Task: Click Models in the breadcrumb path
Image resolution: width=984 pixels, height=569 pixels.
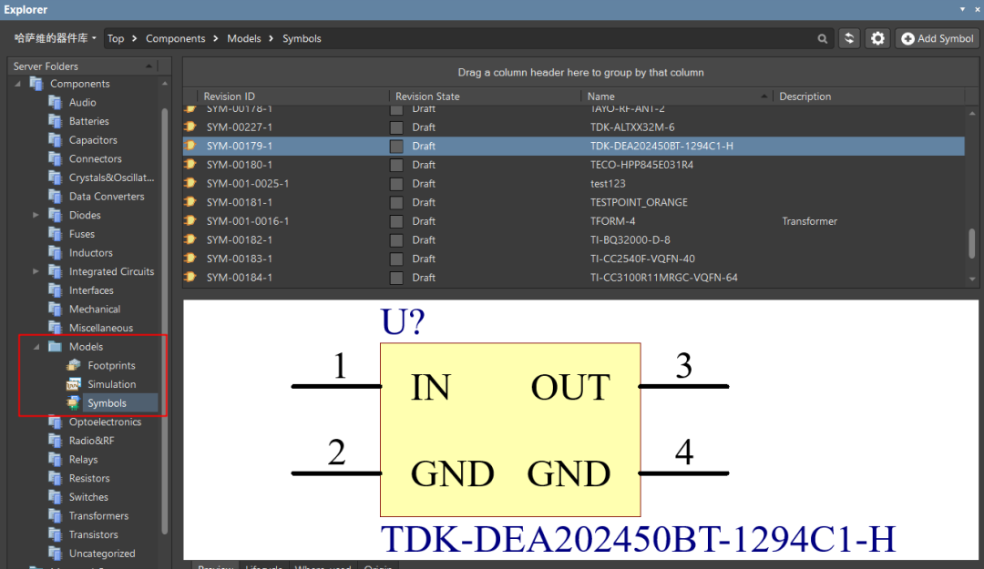Action: 243,38
